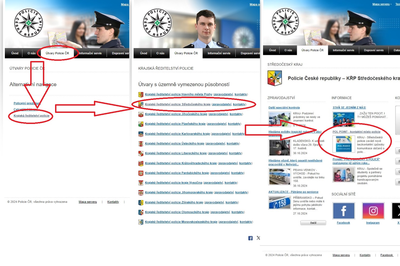This screenshot has height=266, width=400.
Task: Open the STAŇ SE JEDNÍM Z NÁS thumbnail
Action: tap(344, 119)
